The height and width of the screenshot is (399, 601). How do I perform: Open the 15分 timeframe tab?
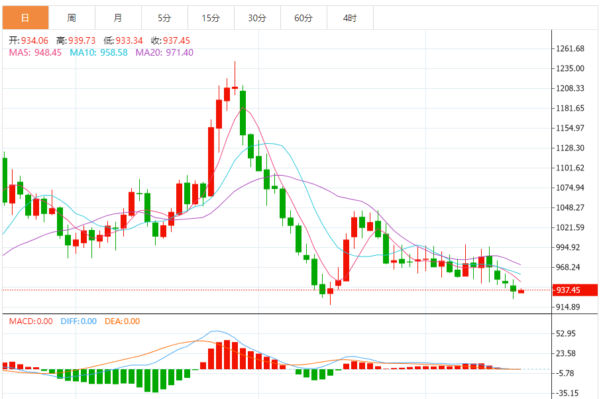pyautogui.click(x=211, y=18)
